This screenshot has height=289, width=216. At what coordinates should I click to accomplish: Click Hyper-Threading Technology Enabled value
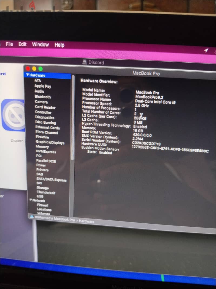coord(140,127)
